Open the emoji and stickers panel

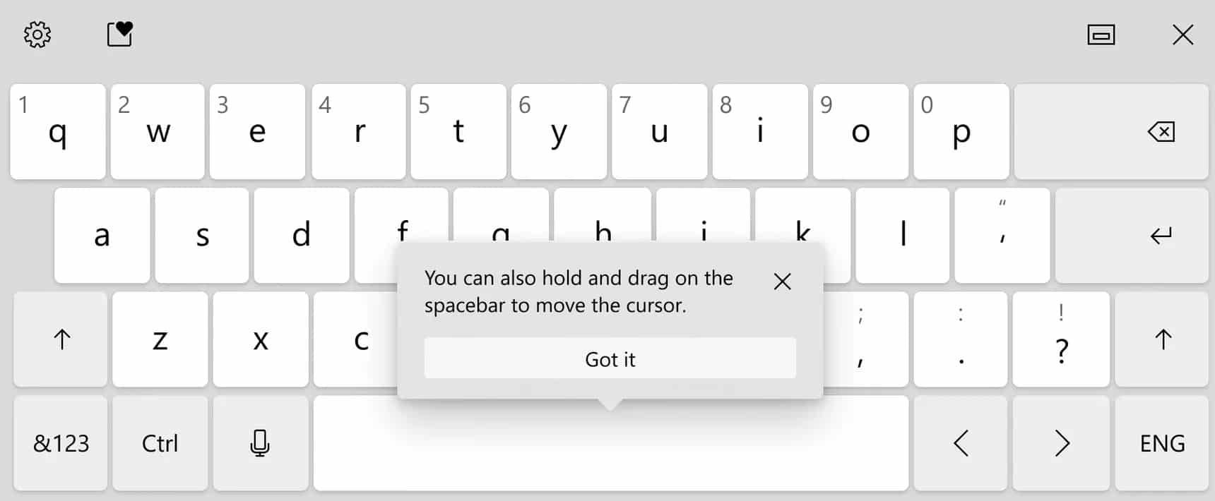(120, 34)
